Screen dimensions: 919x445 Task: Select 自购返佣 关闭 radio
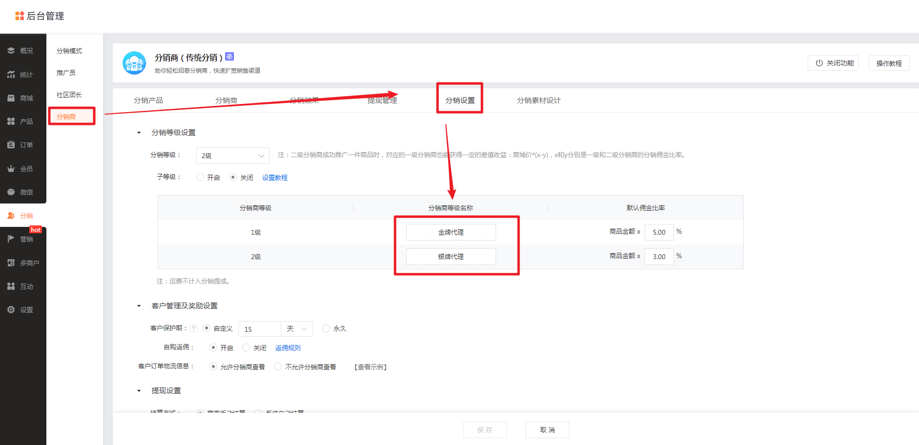pyautogui.click(x=246, y=347)
